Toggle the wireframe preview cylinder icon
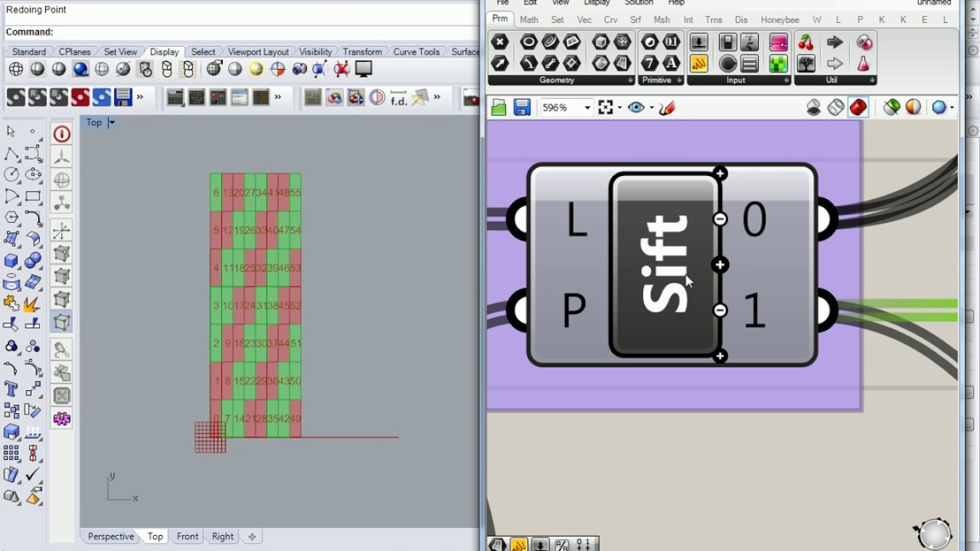980x551 pixels. click(x=836, y=108)
